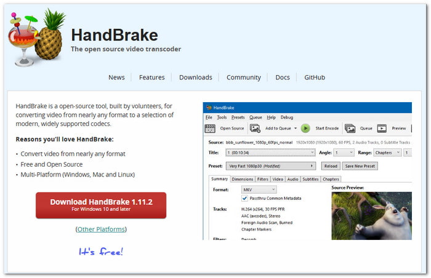This screenshot has height=278, width=431.
Task: Open the Help menu
Action: (x=271, y=117)
